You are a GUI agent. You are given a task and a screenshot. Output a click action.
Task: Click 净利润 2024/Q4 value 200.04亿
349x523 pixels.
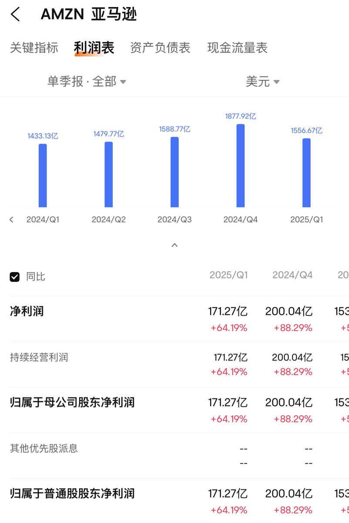[289, 311]
